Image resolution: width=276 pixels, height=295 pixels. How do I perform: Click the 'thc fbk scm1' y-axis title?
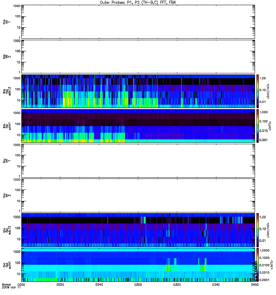click(x=7, y=265)
